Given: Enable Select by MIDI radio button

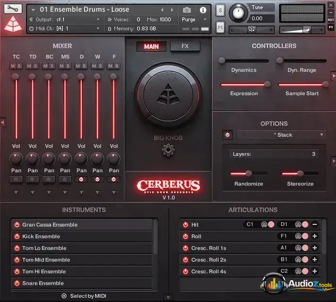Looking at the screenshot, I should point(64,296).
